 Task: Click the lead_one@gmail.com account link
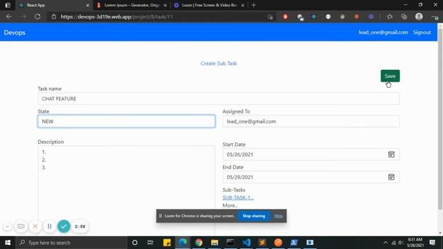tap(383, 33)
